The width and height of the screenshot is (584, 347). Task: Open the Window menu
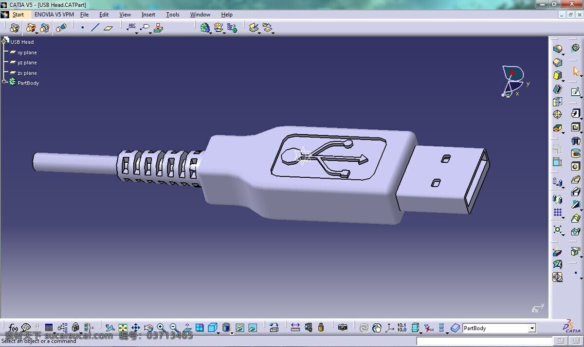tap(200, 15)
